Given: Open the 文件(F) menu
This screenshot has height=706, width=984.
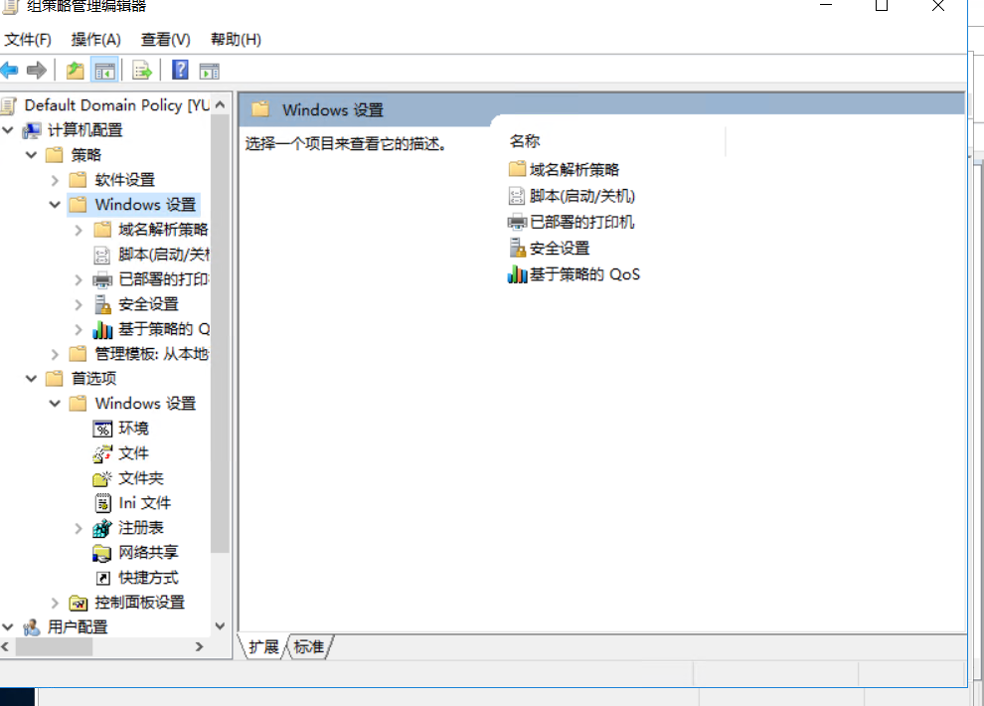Looking at the screenshot, I should pos(28,40).
